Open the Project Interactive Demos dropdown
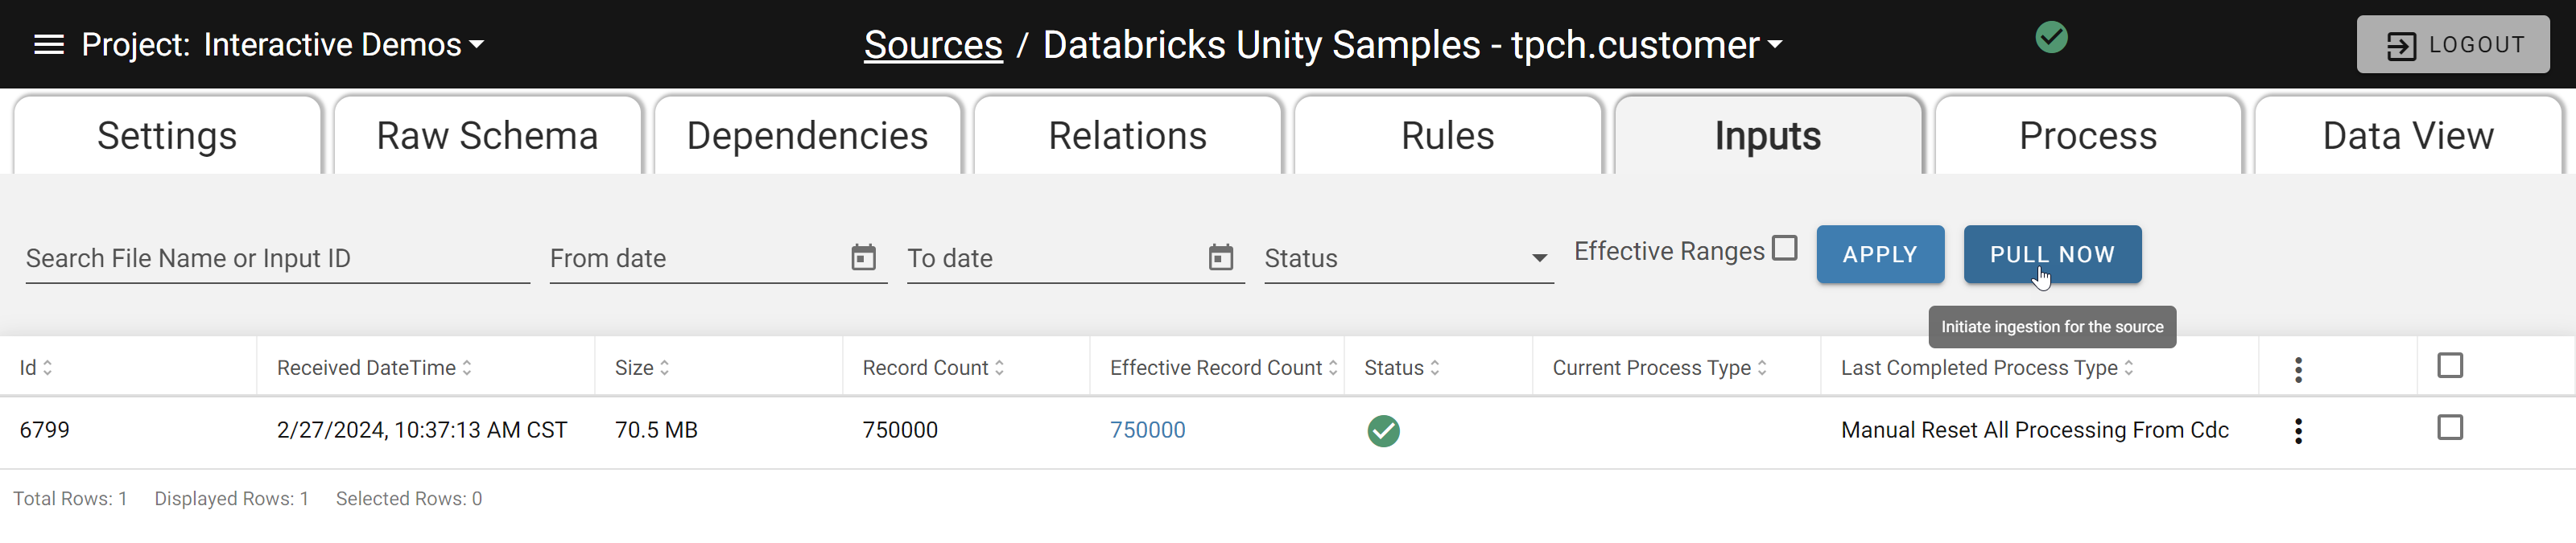The height and width of the screenshot is (543, 2576). tap(283, 45)
